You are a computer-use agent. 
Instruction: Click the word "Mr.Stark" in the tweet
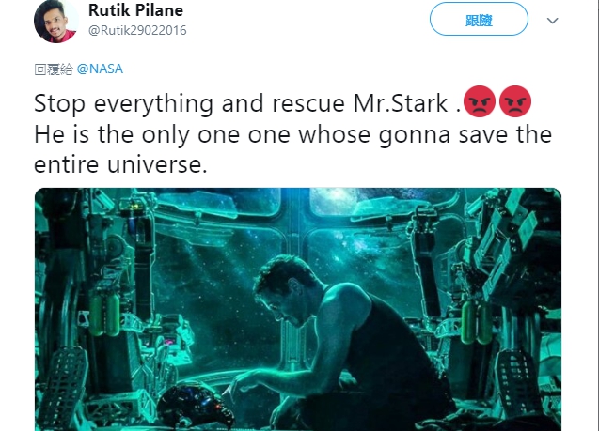click(x=401, y=103)
